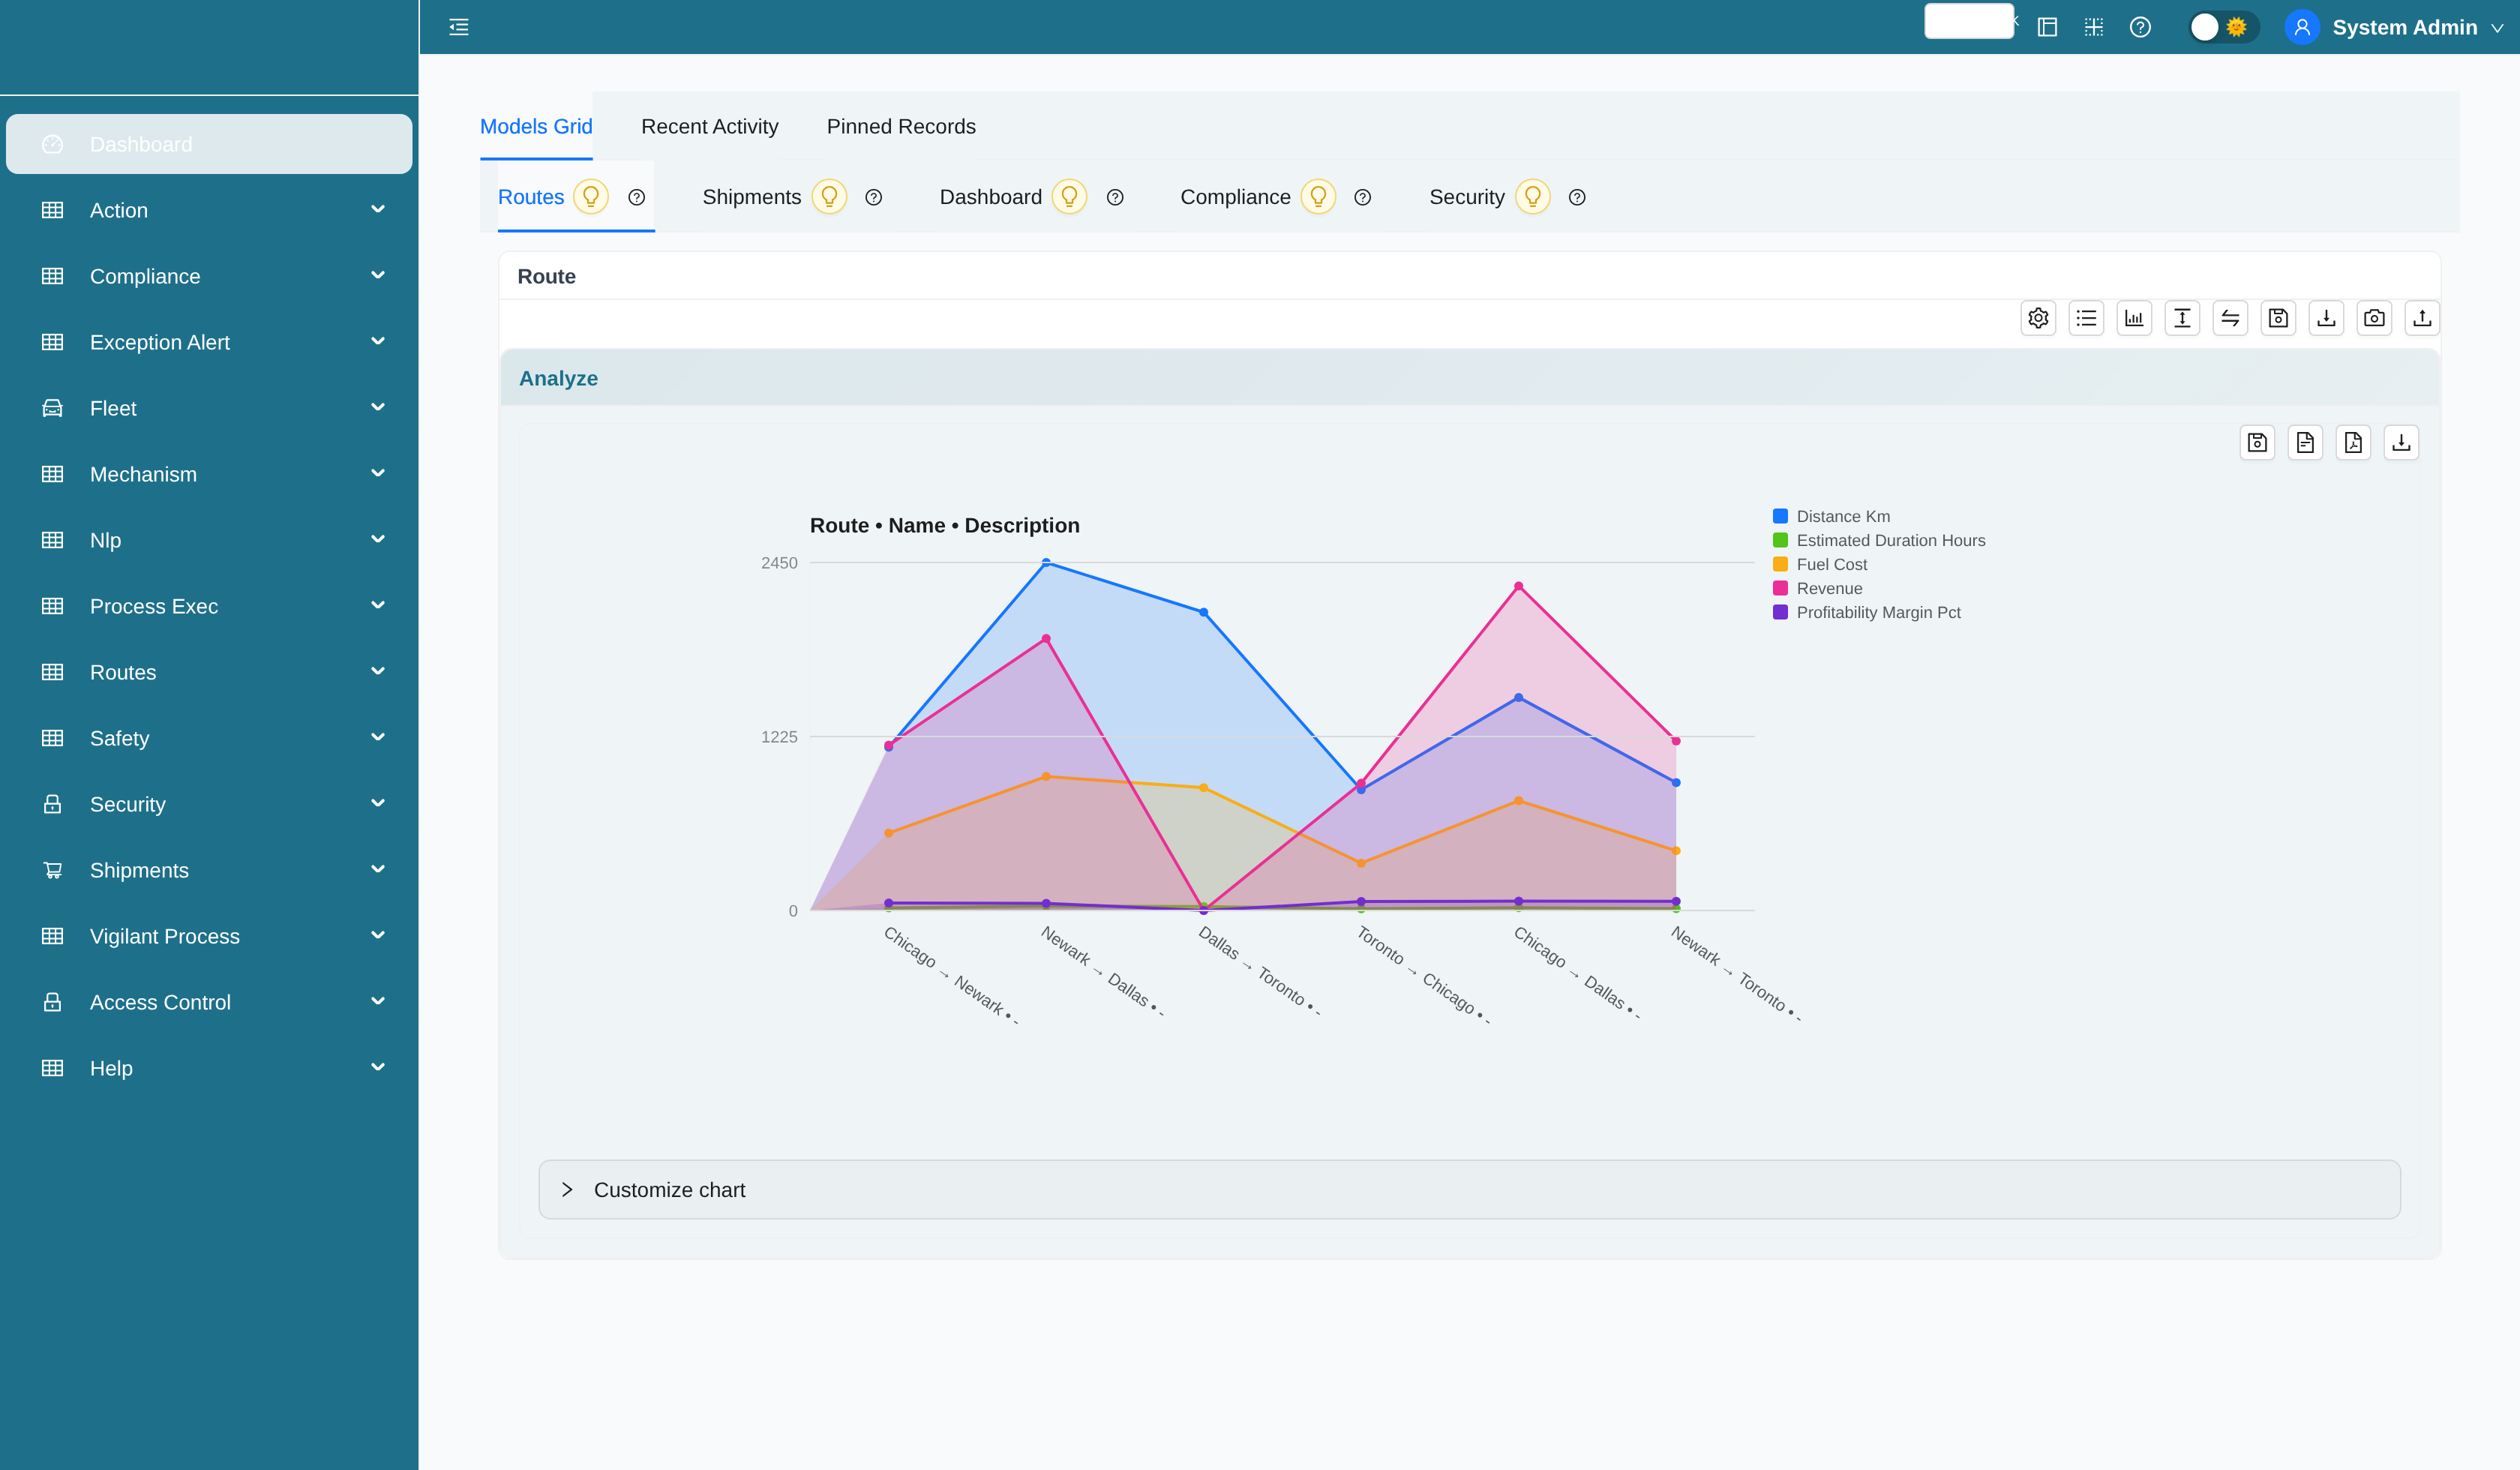Click the light bulb next to Shipments tab
2520x1470 pixels.
click(829, 197)
